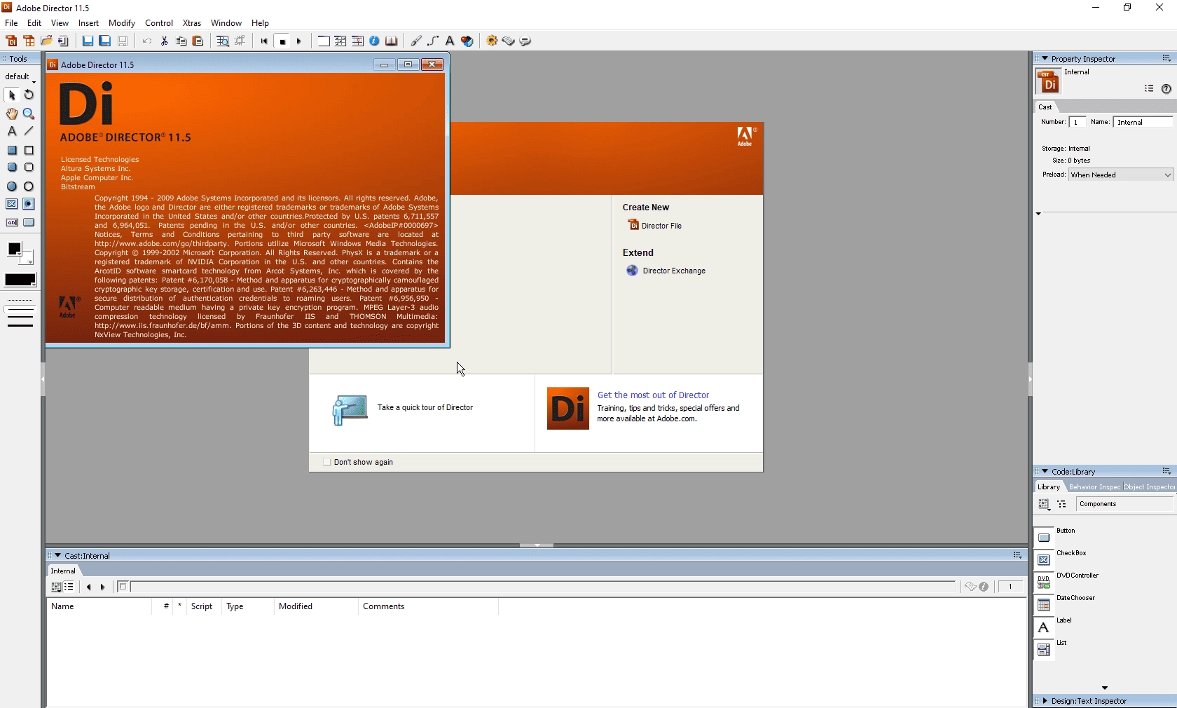Open the Message window speech-bubble icon
This screenshot has height=708, width=1177.
point(526,41)
